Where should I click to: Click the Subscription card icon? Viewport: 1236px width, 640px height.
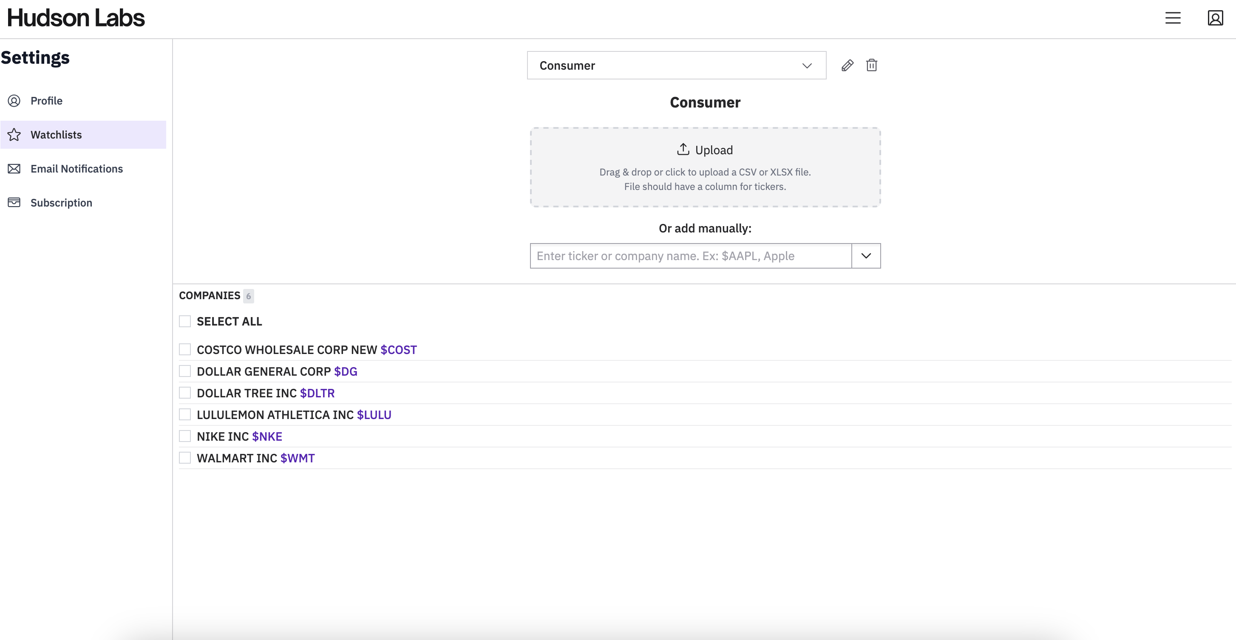[x=14, y=202]
